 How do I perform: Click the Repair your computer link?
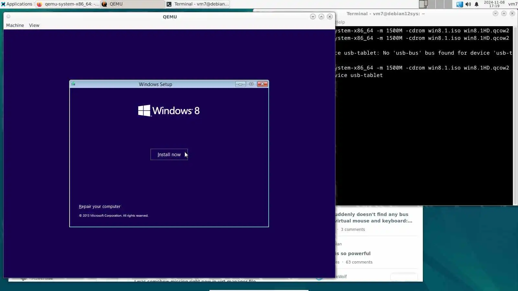click(x=100, y=207)
